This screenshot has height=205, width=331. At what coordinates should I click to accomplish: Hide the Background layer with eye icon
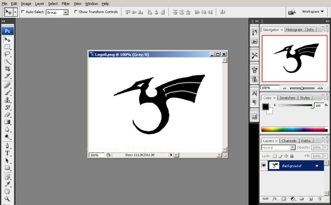tap(263, 166)
